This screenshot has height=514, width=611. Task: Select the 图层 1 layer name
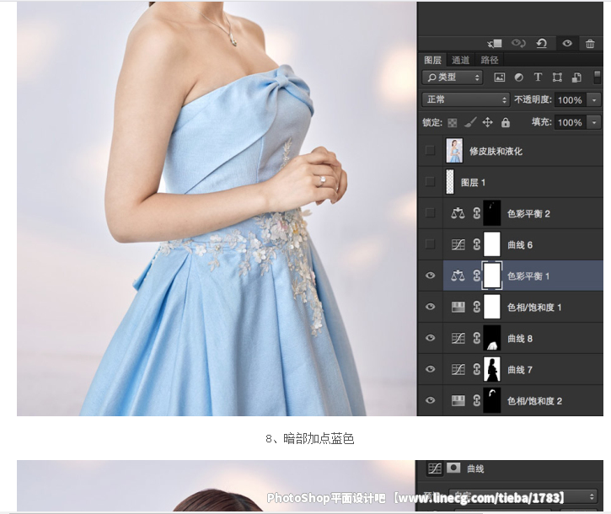point(474,182)
